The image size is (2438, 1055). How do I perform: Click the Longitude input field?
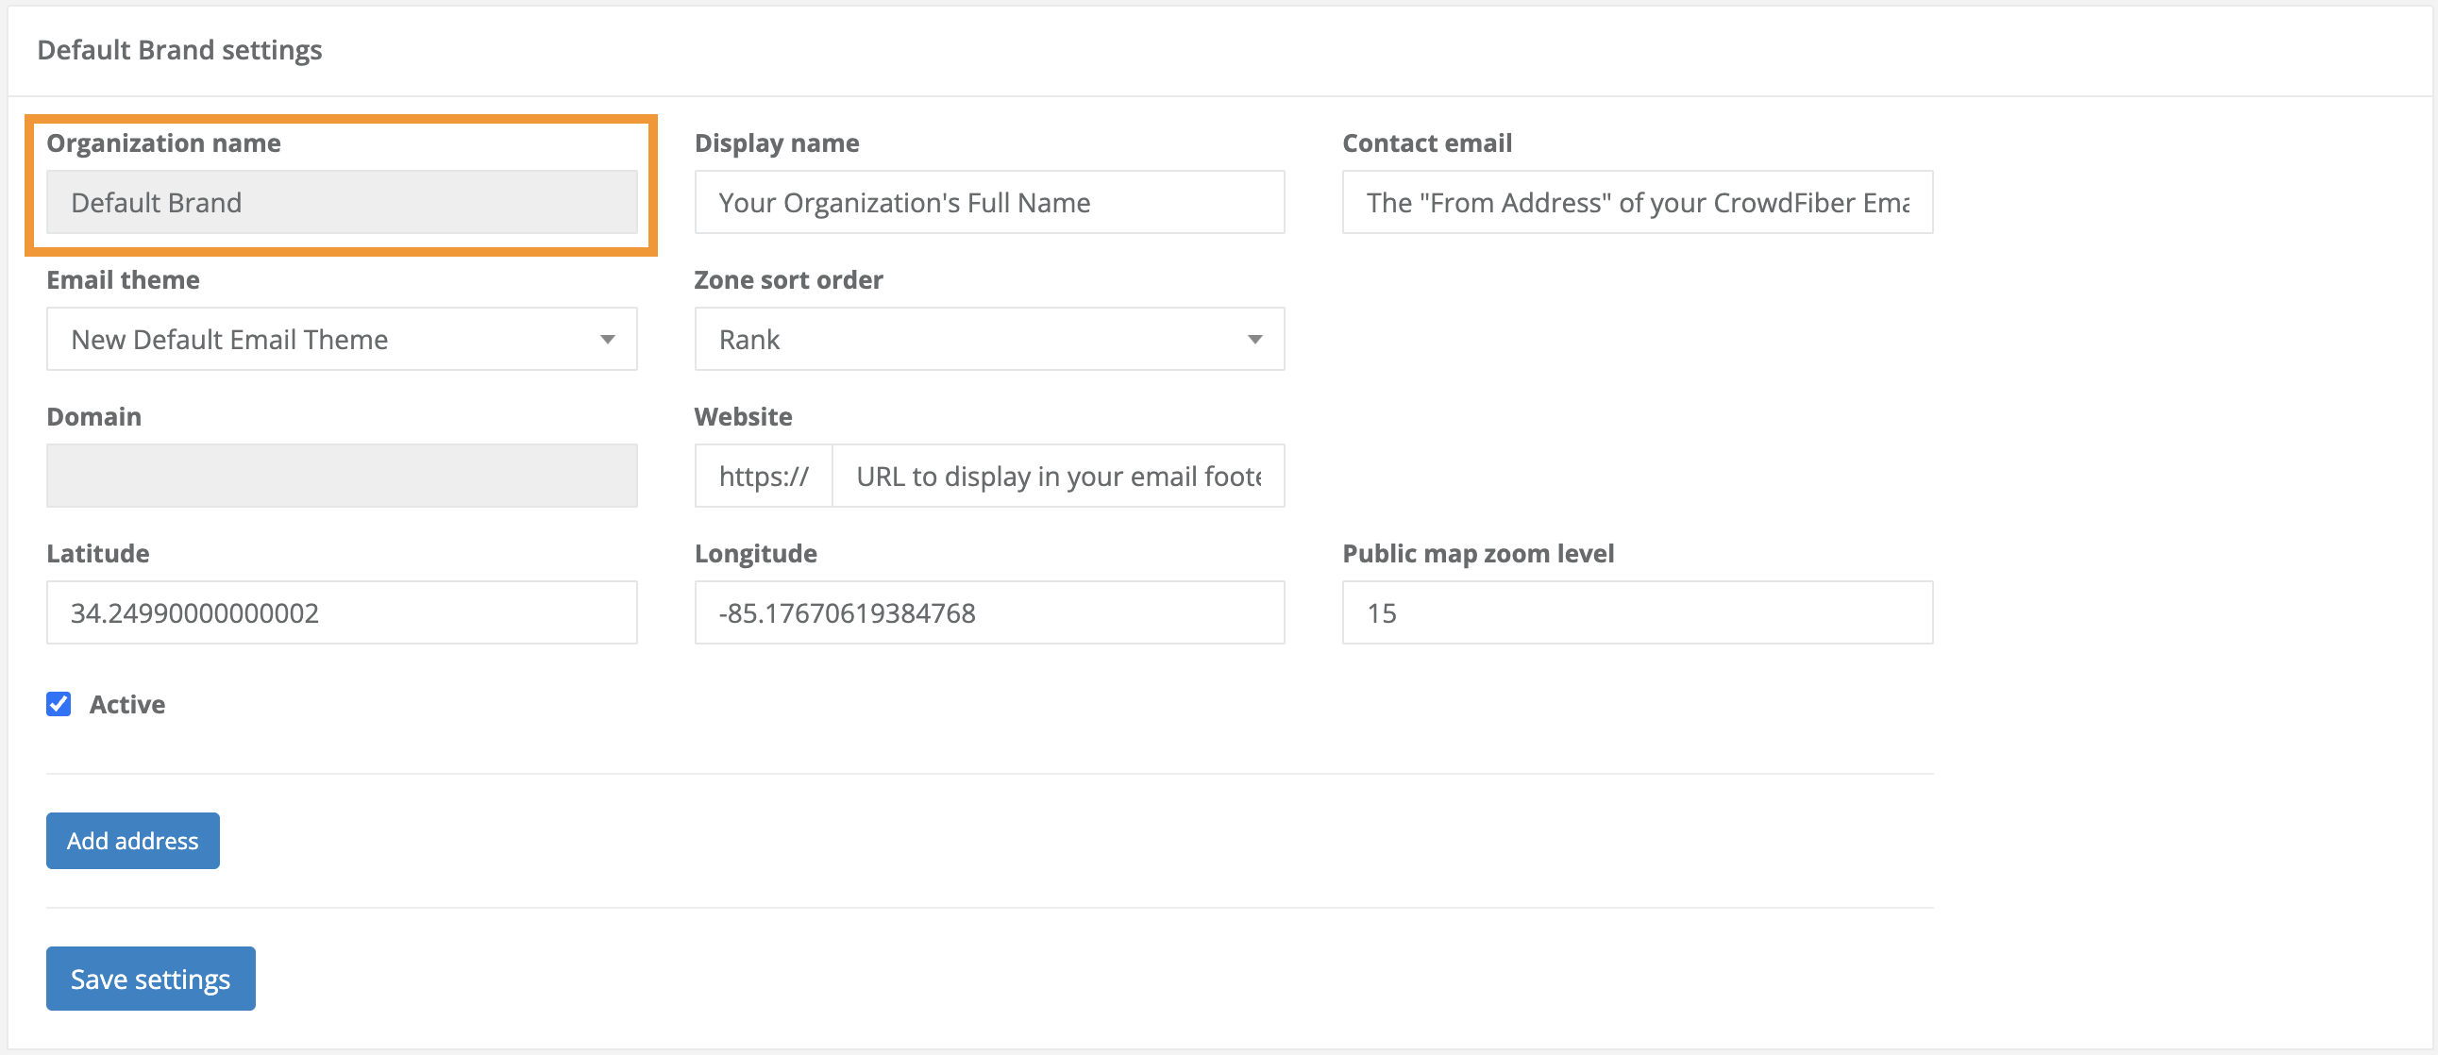point(989,612)
